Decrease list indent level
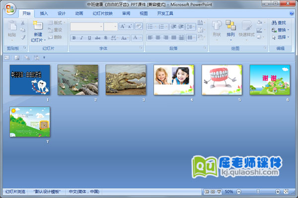The width and height of the screenshot is (298, 198). (173, 27)
